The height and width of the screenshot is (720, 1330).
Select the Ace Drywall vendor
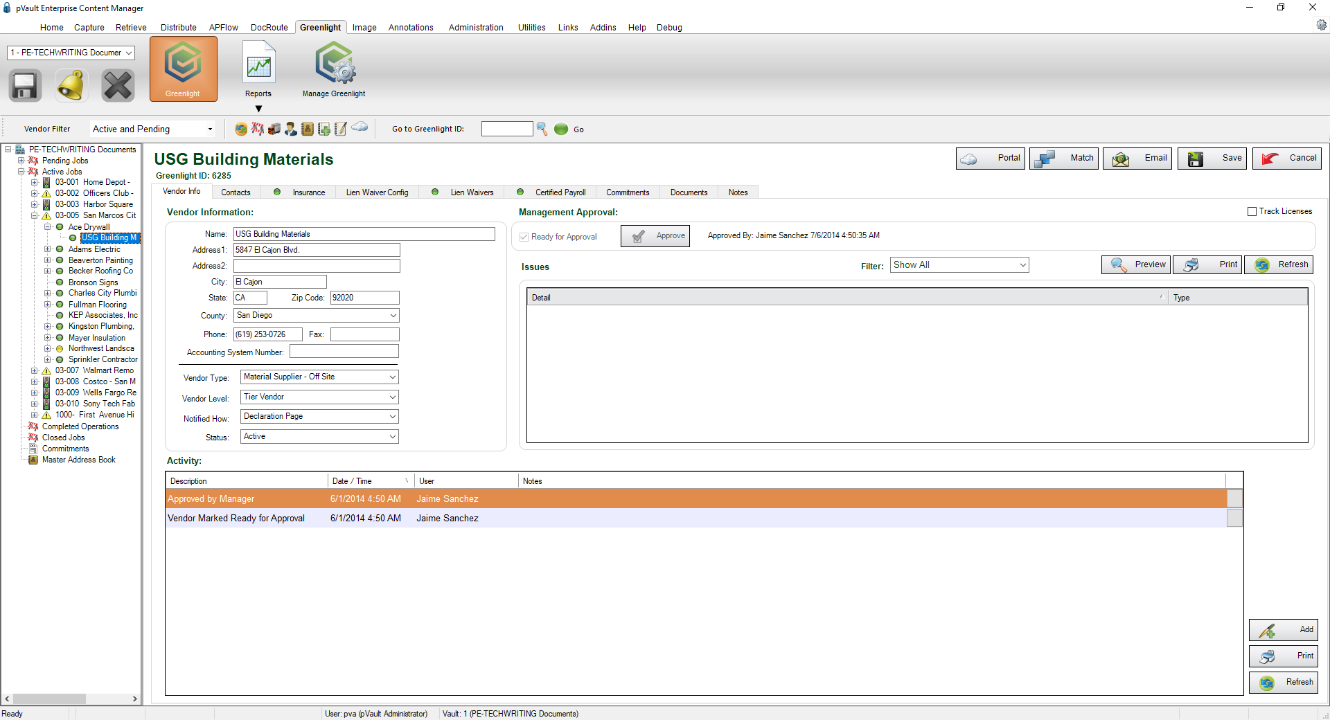pyautogui.click(x=89, y=227)
